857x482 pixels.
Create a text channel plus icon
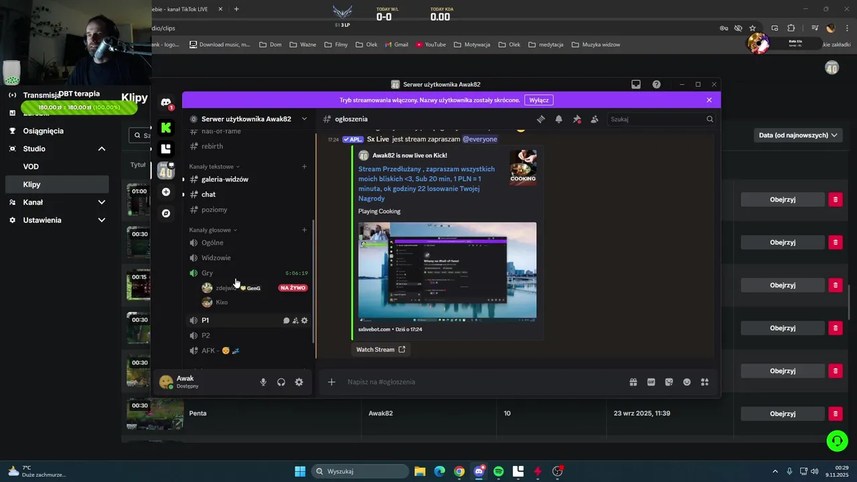point(304,167)
